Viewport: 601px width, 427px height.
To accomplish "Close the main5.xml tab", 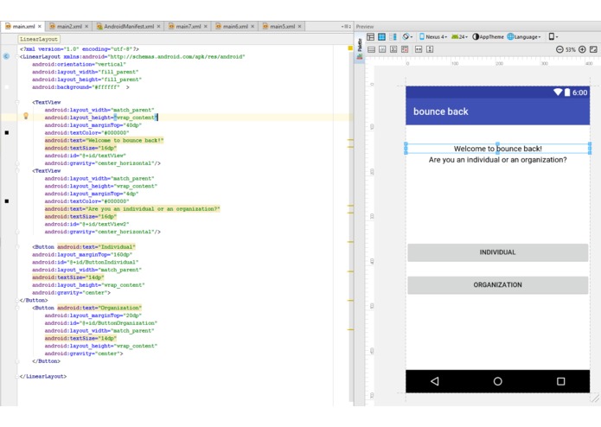I will coord(300,27).
